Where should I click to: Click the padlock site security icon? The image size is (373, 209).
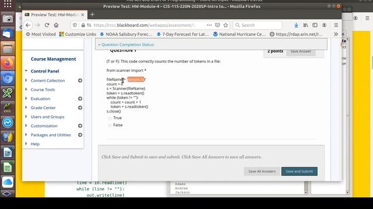tap(83, 25)
